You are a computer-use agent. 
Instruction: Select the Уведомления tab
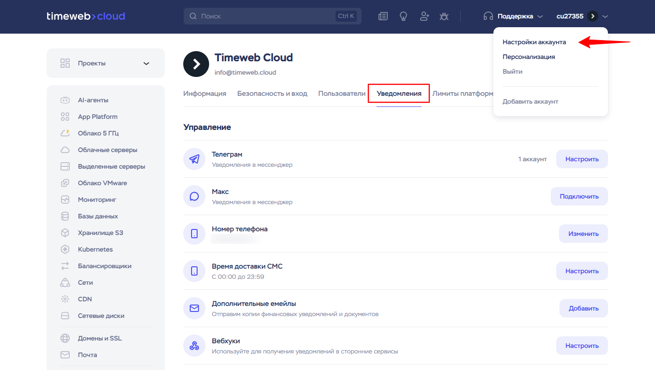point(399,94)
